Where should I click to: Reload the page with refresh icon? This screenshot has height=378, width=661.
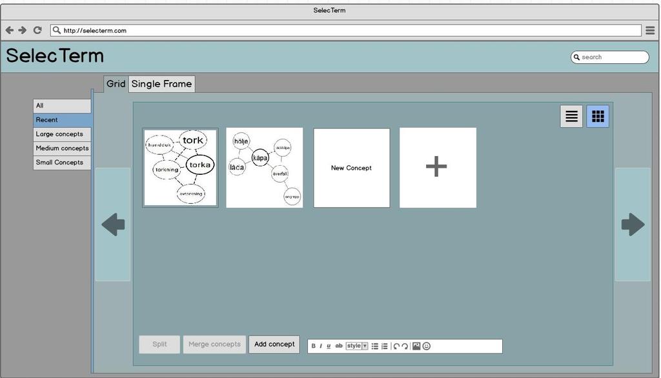(37, 30)
